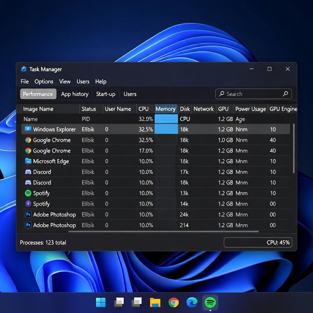The image size is (313, 313).
Task: Open the Windows Start button on taskbar
Action: 101,303
